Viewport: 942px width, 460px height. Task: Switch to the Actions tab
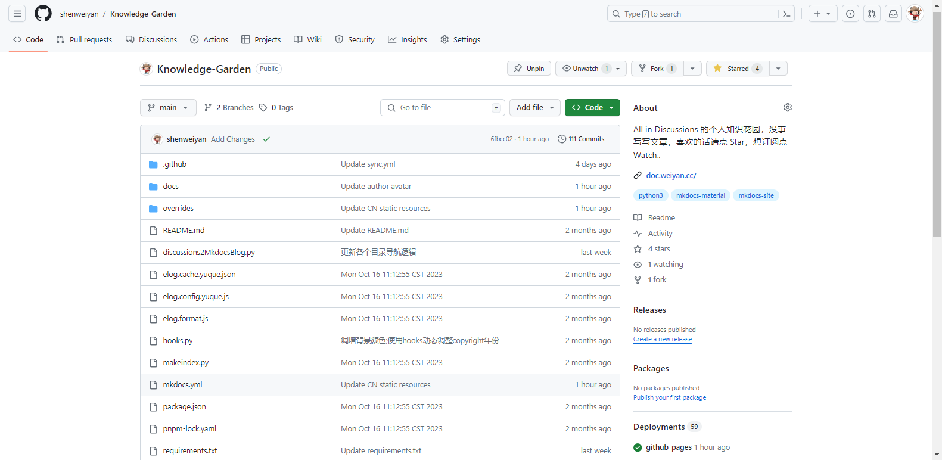coord(209,39)
